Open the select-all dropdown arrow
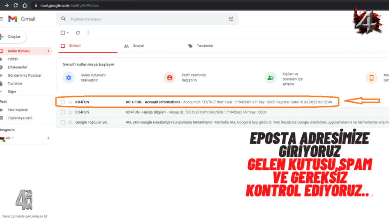The width and height of the screenshot is (389, 219). [68, 33]
